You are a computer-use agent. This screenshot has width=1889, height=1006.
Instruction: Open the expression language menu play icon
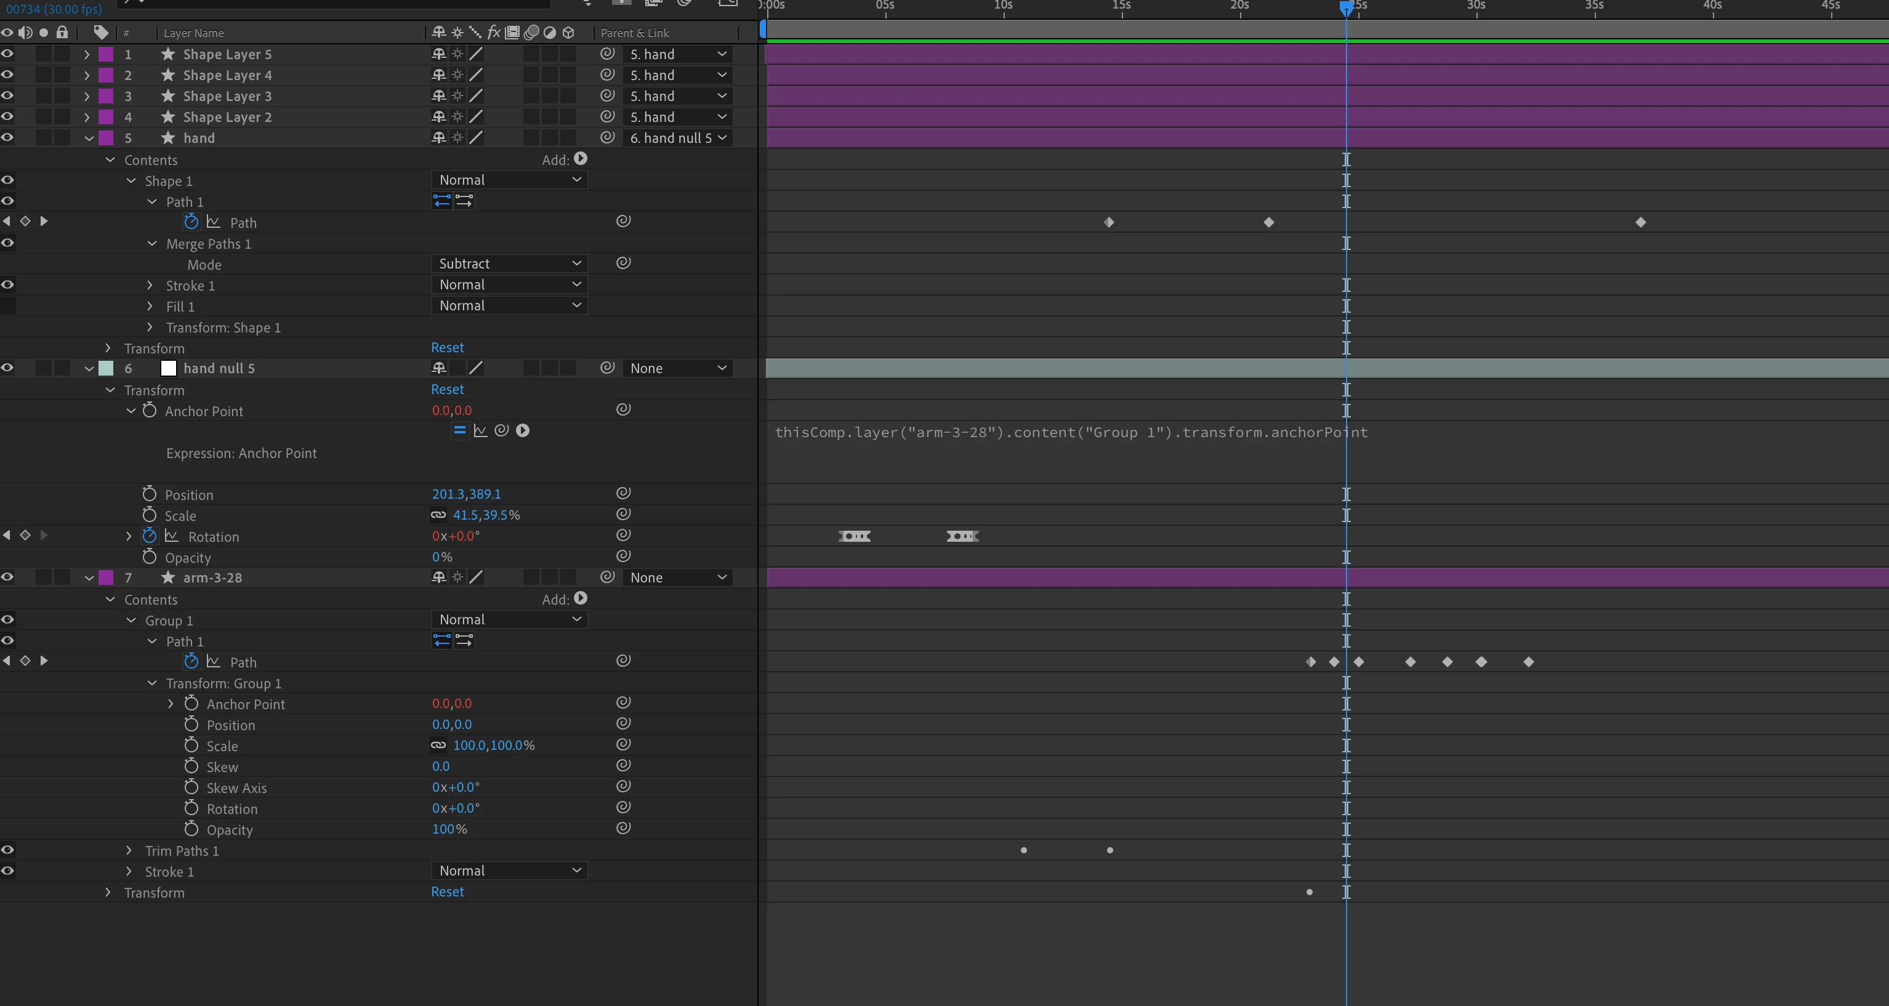pyautogui.click(x=522, y=431)
